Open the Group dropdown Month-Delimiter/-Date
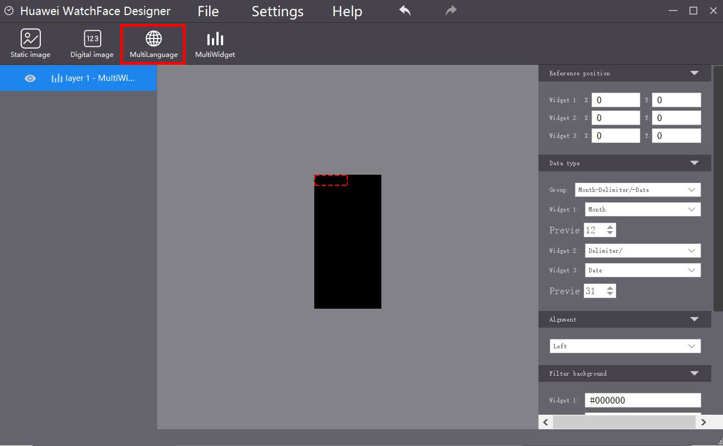The image size is (723, 446). (637, 190)
